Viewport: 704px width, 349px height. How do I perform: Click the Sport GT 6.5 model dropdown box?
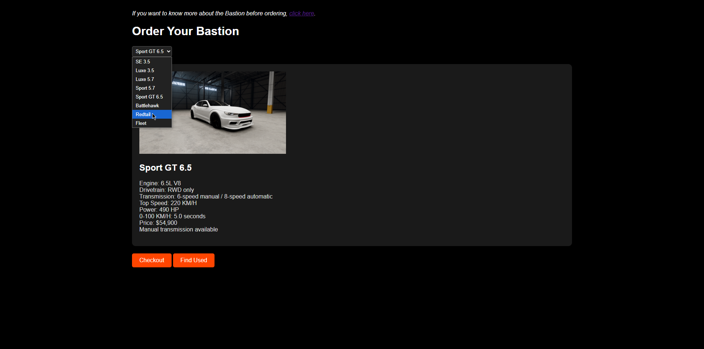pyautogui.click(x=152, y=52)
